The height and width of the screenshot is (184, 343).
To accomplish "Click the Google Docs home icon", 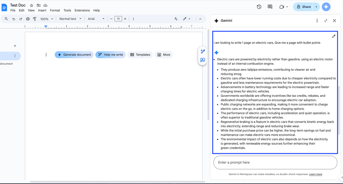I will [4, 7].
